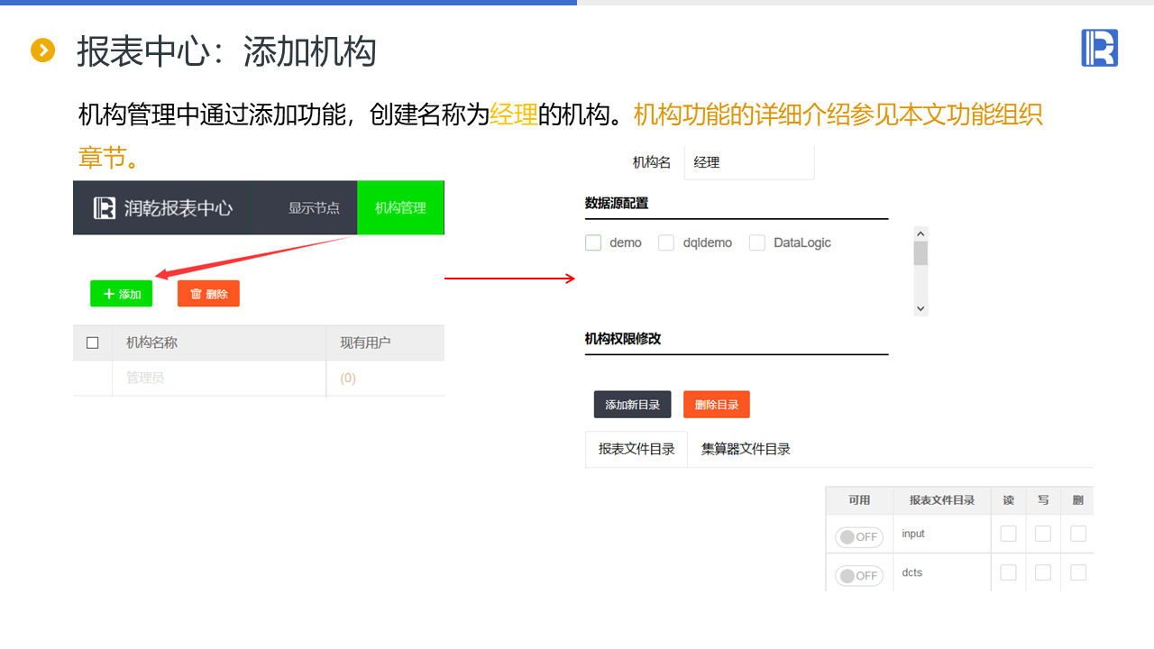Viewport: 1154px width, 649px height.
Task: Click the orange chevron bullet beside title
Action: point(42,50)
